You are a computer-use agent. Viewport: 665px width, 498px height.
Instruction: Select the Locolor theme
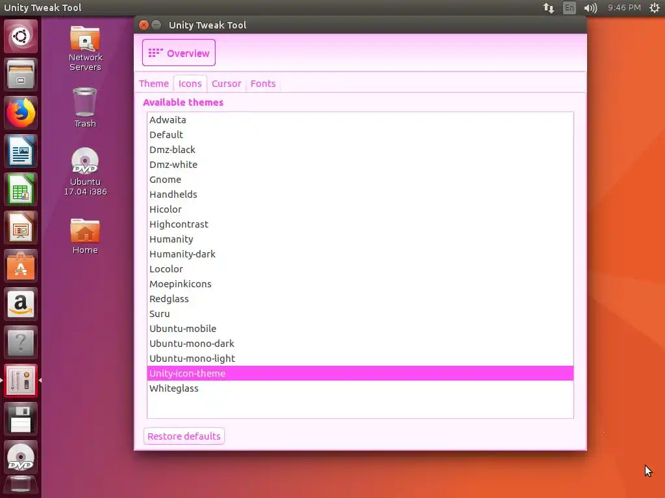pos(360,269)
